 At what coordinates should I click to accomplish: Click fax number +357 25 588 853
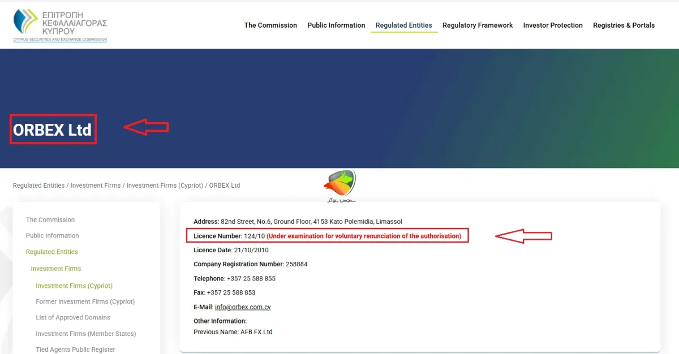point(231,293)
